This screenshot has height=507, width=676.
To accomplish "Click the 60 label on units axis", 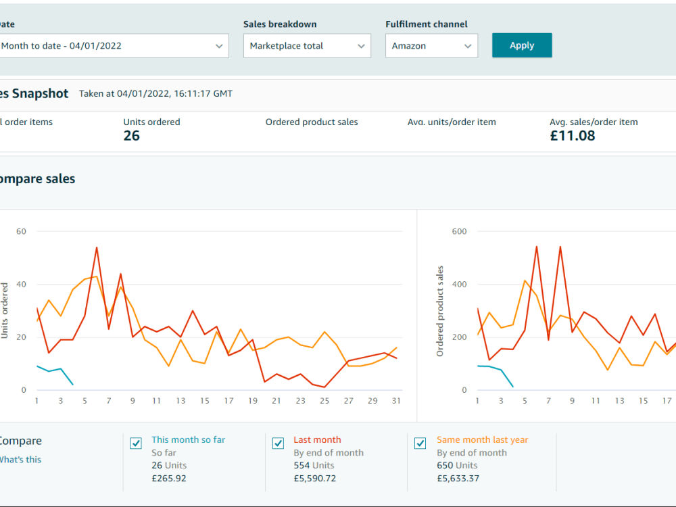I will 21,231.
